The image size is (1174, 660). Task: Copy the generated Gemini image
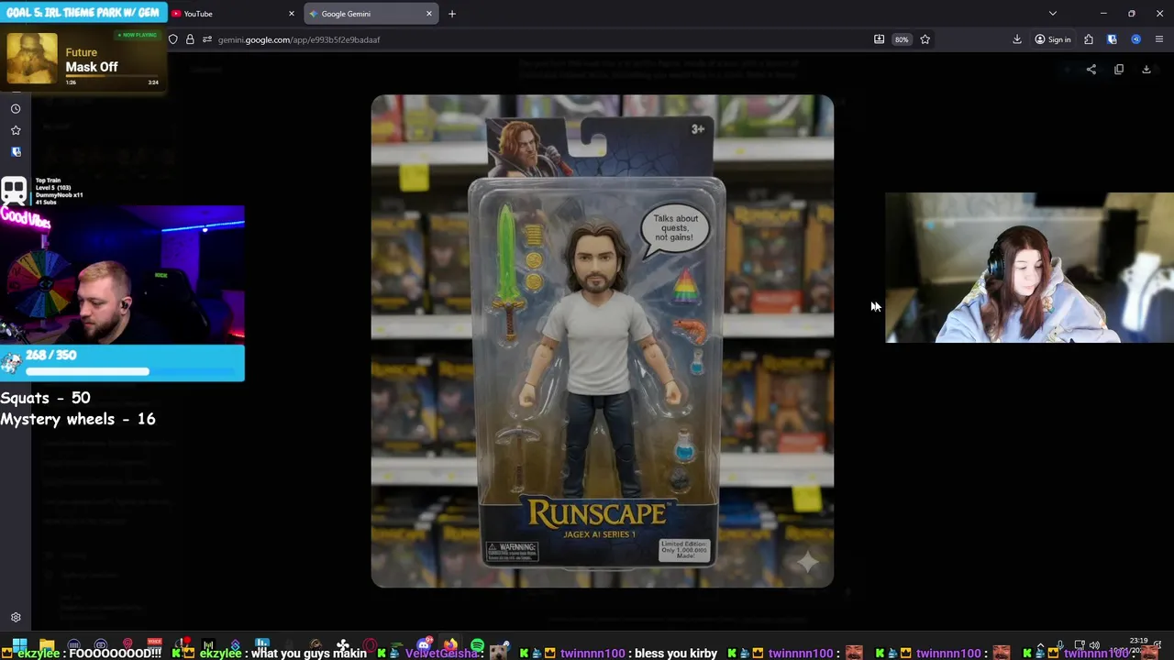tap(1119, 70)
